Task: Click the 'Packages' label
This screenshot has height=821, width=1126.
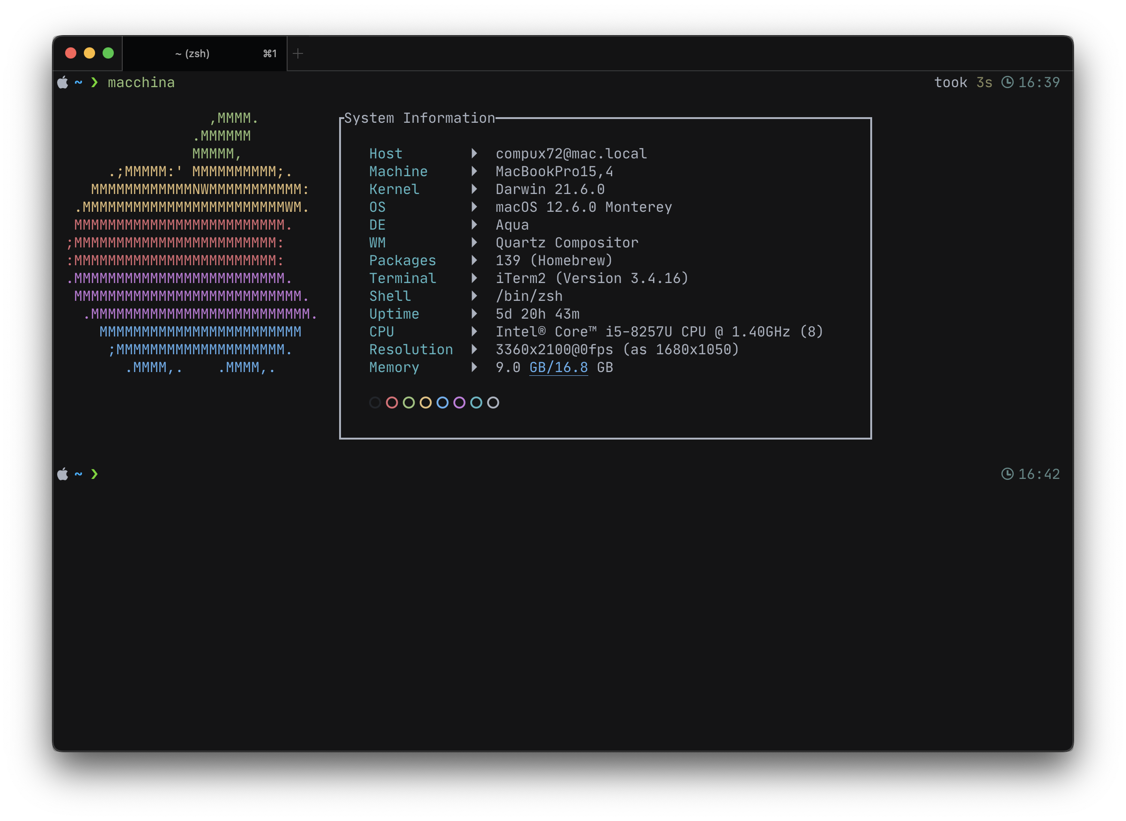Action: [x=403, y=261]
